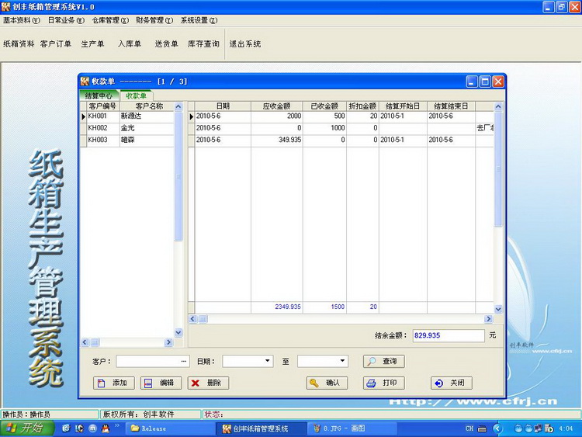
Task: Switch to the 结算中心 tab
Action: point(99,95)
